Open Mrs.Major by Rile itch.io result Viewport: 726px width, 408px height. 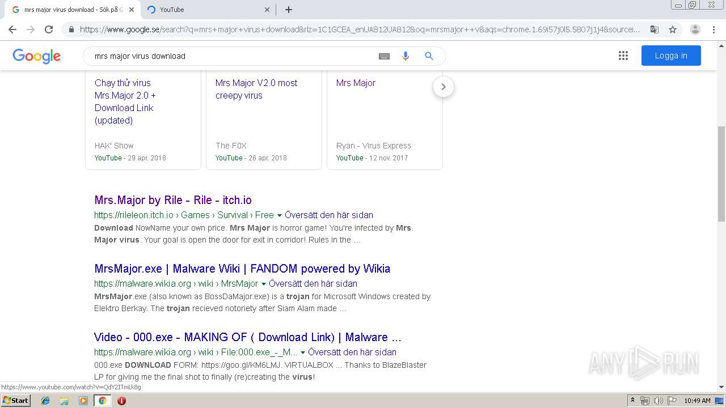coord(173,200)
